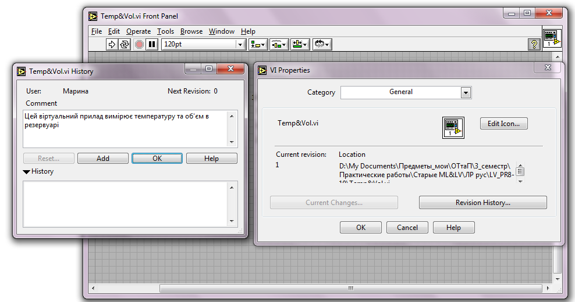This screenshot has height=302, width=575.
Task: Click OK in the History window
Action: (x=157, y=159)
